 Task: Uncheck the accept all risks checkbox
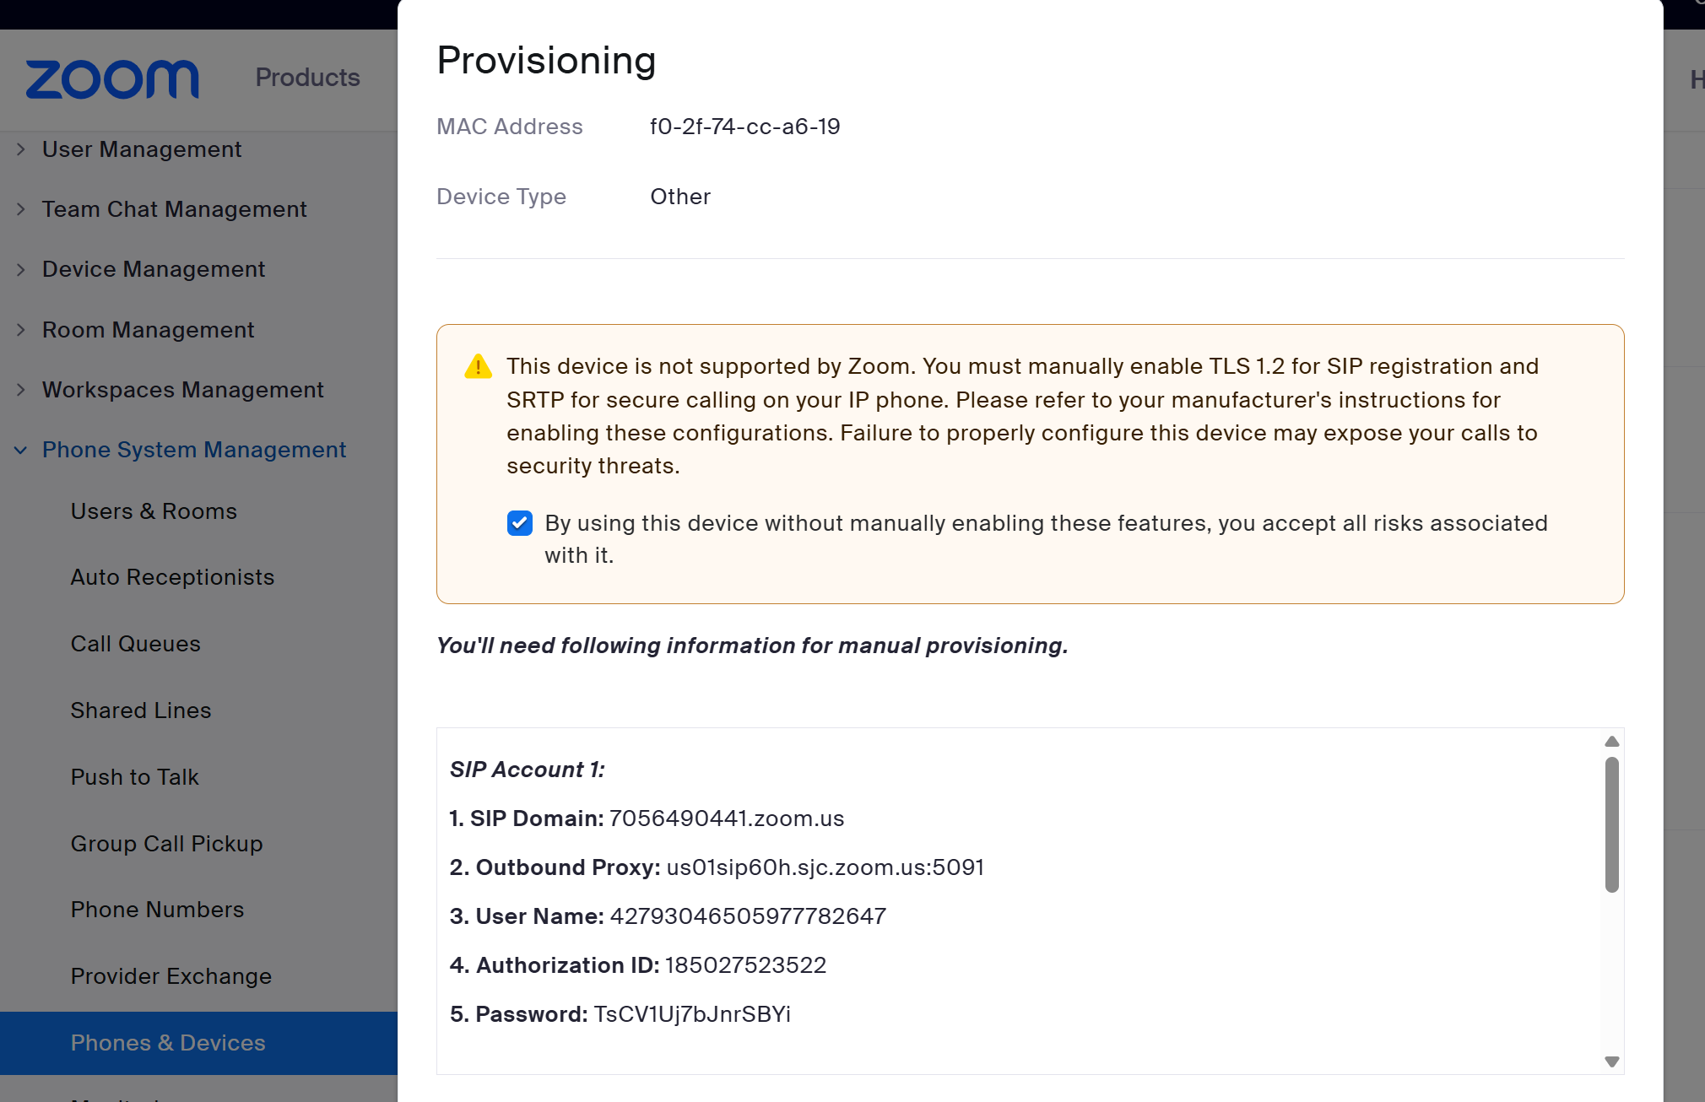point(520,523)
